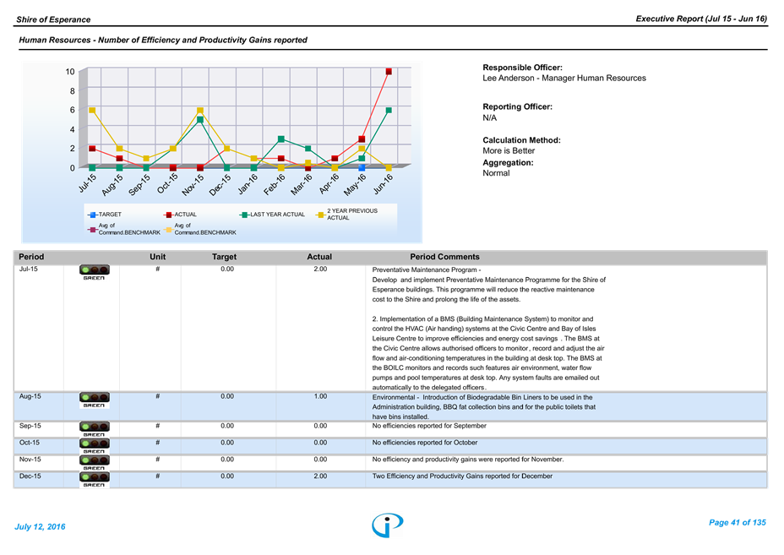Click 'Lee Anderson - Manager Human Resources'

point(564,78)
